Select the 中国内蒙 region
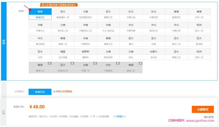This screenshot has width=219, height=127. [x=131, y=28]
